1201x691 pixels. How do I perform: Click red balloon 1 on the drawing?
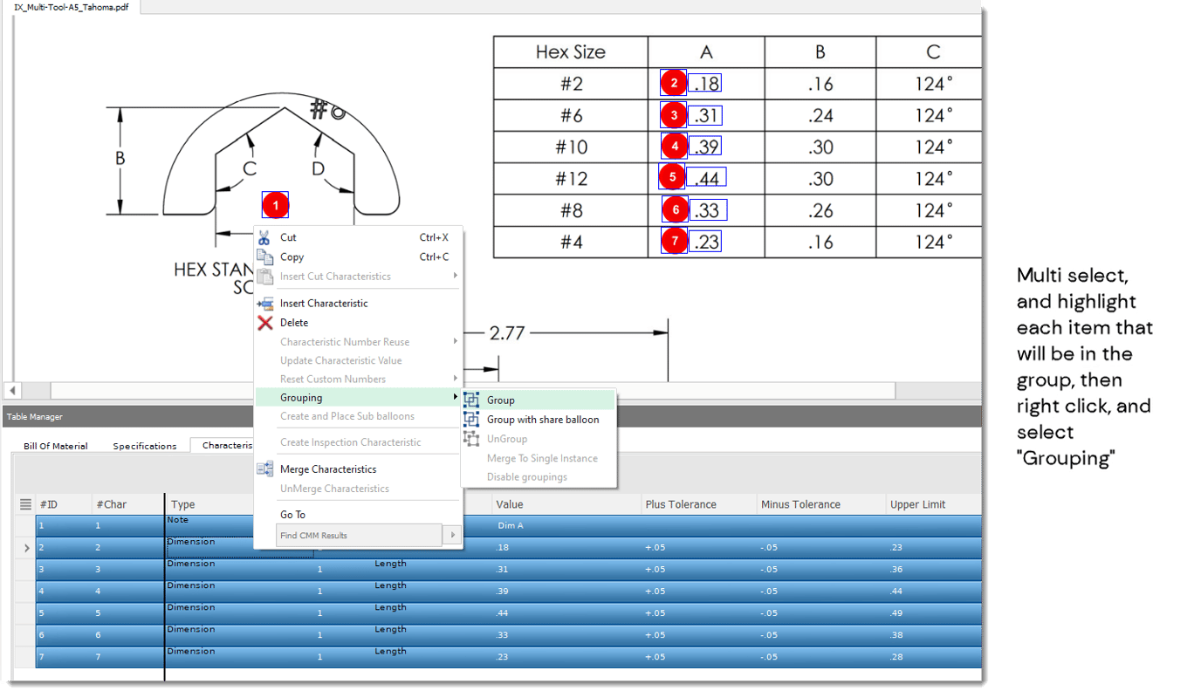click(x=275, y=204)
